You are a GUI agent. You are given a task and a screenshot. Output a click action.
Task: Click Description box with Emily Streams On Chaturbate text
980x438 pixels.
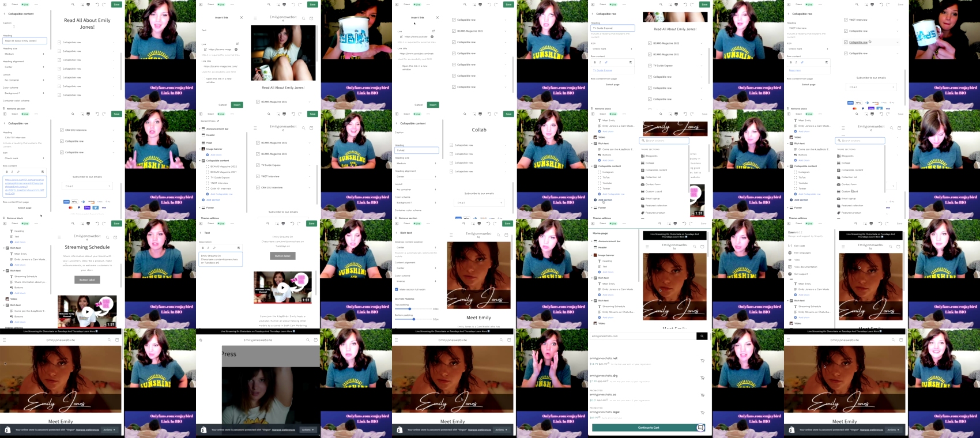coord(220,259)
